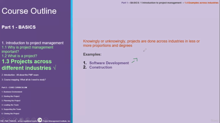This screenshot has width=220, height=123.
Task: Click the 'Software Development' example
Action: 109,63
